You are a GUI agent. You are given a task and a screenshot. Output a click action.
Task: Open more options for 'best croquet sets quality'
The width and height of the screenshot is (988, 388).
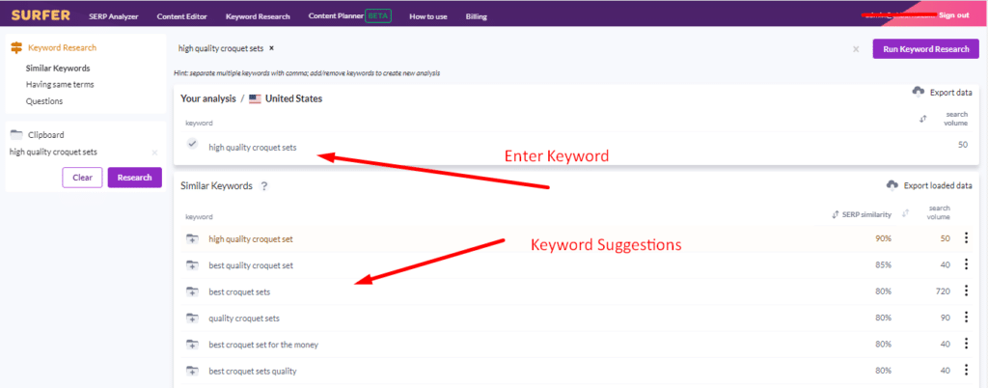(x=966, y=371)
